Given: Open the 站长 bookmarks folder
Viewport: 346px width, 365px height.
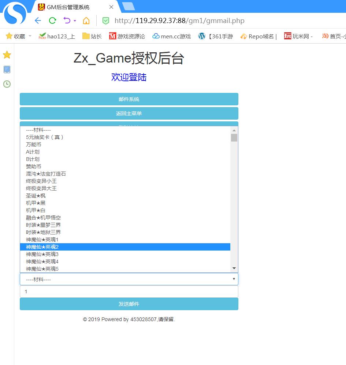Looking at the screenshot, I should coord(92,36).
